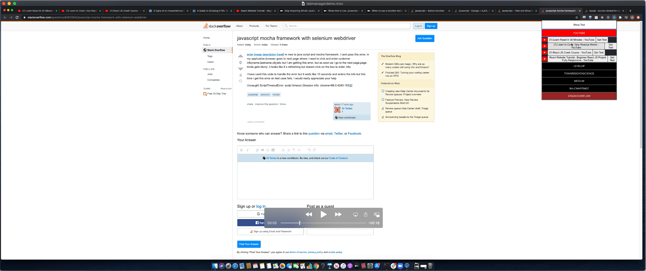646x271 pixels.
Task: Insert hyperlink in the answer editor
Action: [257, 150]
